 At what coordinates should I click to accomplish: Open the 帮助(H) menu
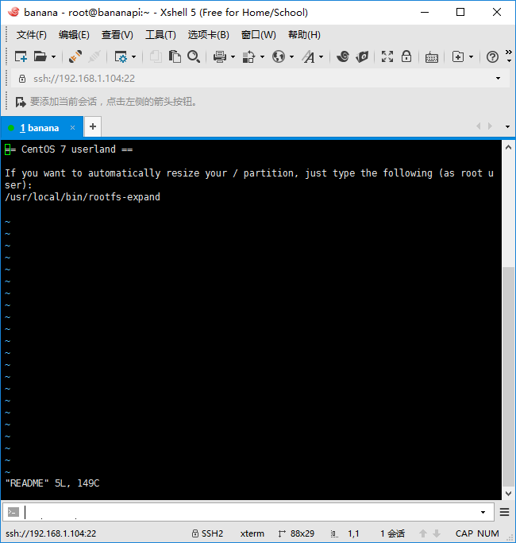[x=304, y=35]
